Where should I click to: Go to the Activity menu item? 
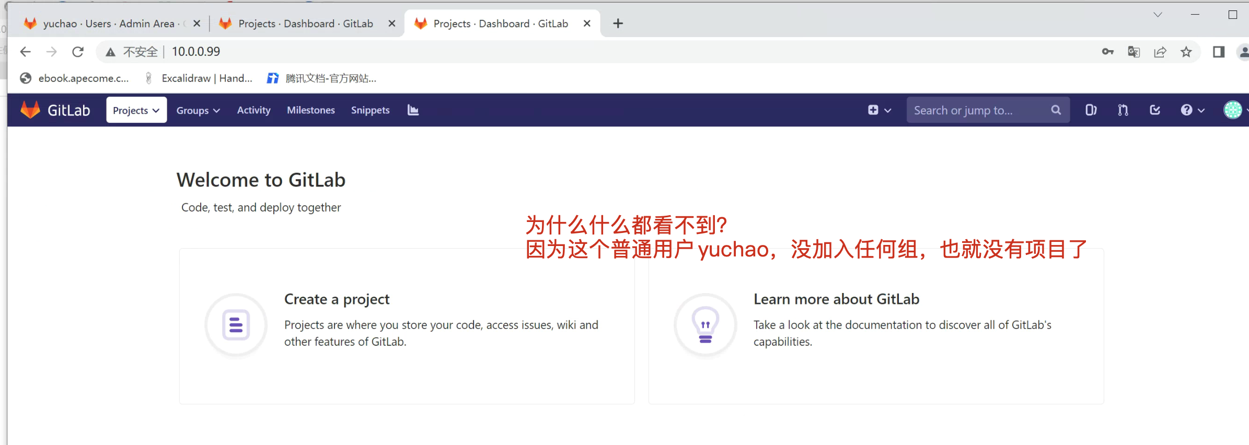click(253, 110)
